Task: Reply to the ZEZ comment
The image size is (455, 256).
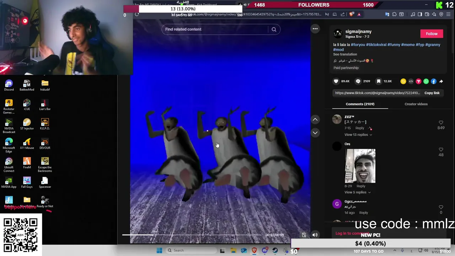Action: [360, 128]
